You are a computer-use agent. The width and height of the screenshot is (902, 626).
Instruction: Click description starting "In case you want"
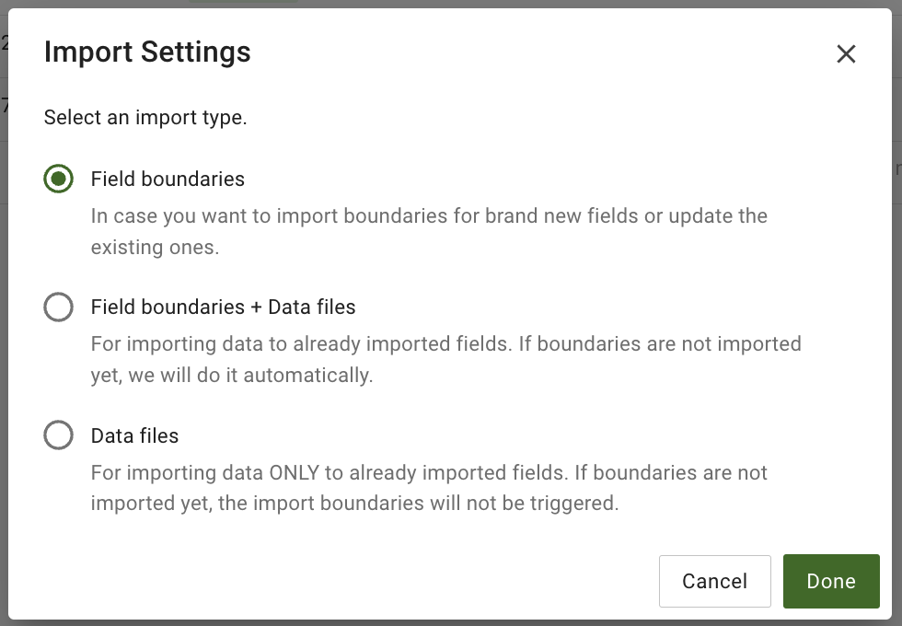tap(428, 216)
